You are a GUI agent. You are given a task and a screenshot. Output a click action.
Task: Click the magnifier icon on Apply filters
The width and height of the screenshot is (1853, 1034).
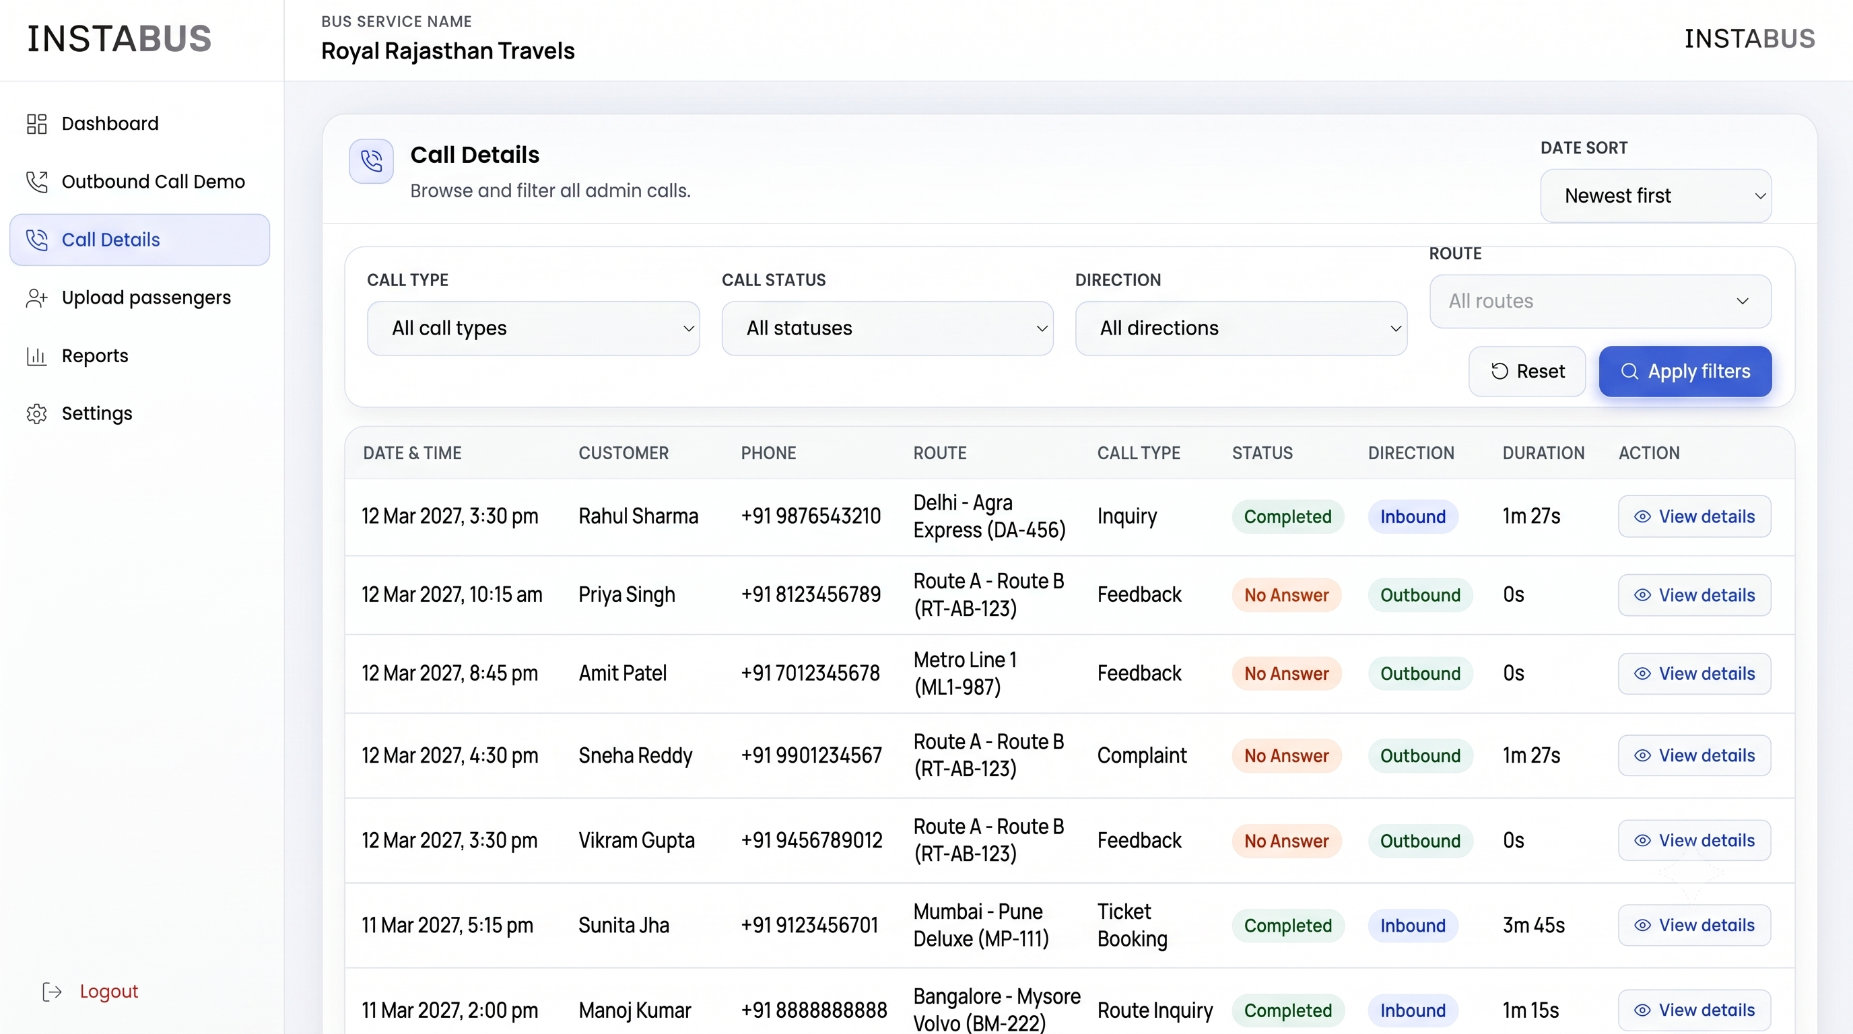(x=1630, y=371)
